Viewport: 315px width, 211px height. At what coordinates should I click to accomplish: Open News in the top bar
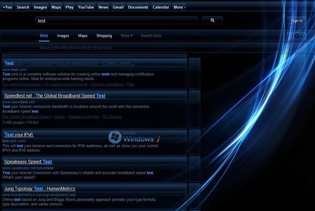103,7
